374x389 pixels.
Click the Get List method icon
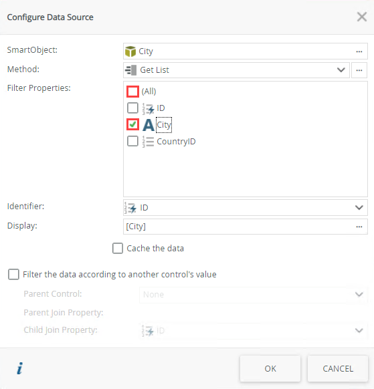point(131,70)
